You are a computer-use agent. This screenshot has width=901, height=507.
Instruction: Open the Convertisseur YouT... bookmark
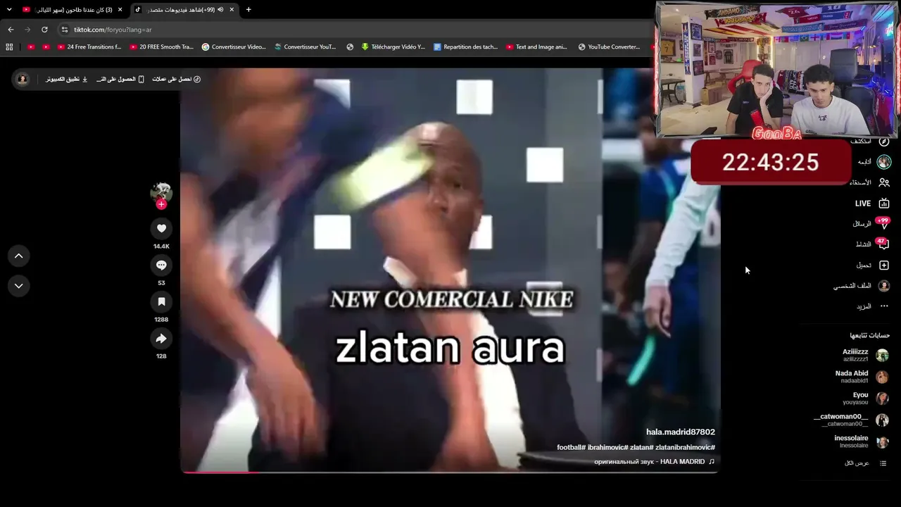pyautogui.click(x=305, y=47)
